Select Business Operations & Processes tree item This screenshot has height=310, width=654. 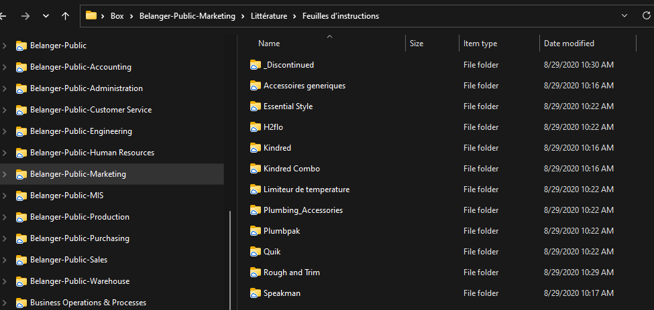tap(88, 303)
